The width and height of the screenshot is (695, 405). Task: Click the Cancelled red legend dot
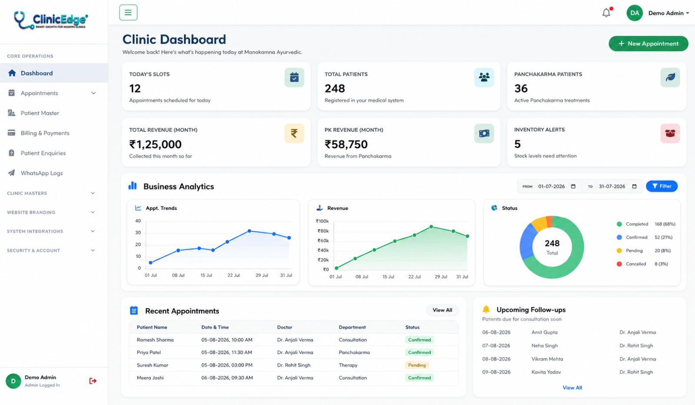point(619,264)
